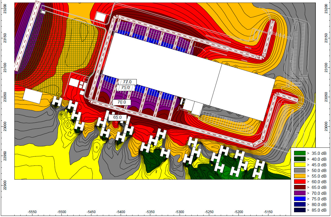331x217 pixels.
Task: Select the dark green 40.0 dB swatch
Action: (299, 159)
